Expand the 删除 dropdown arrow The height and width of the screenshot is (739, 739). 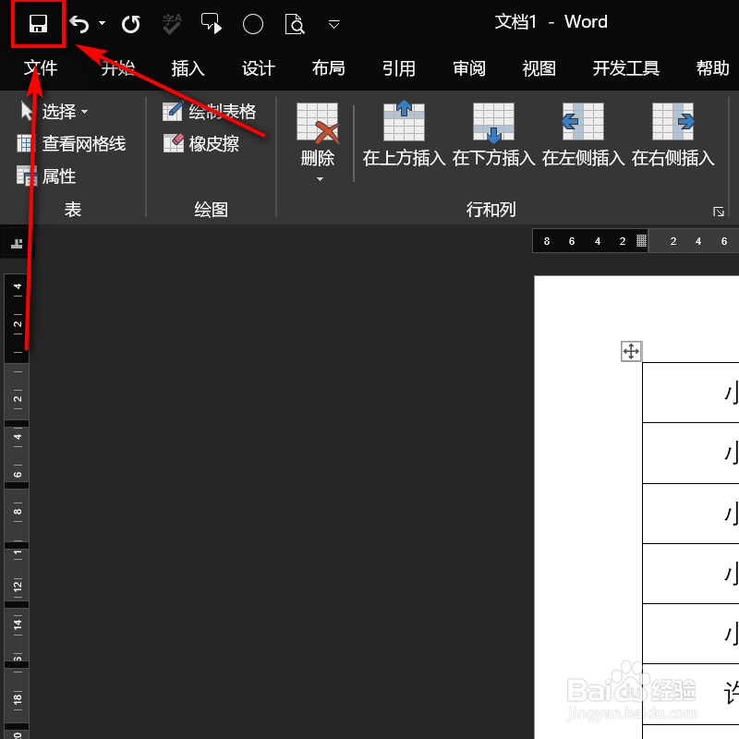tap(320, 179)
